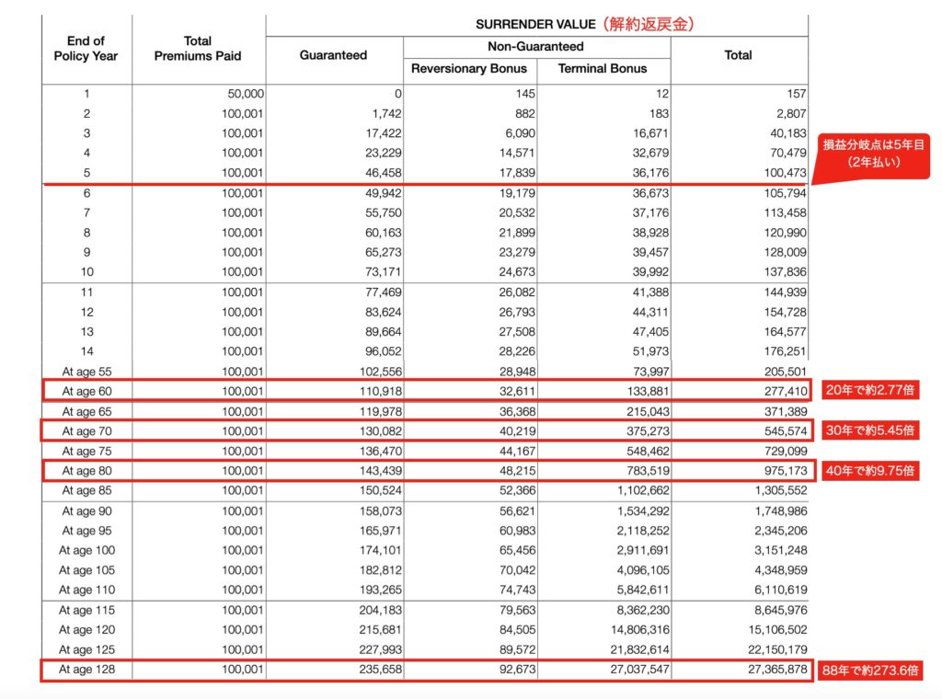Click the red '20年で約2.77倍' label
The width and height of the screenshot is (942, 699).
click(x=868, y=390)
